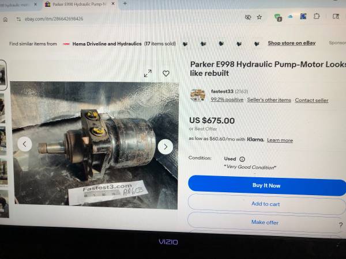Click the eye-slash tracking icon in address bar
Image resolution: width=346 pixels, height=259 pixels.
click(248, 17)
